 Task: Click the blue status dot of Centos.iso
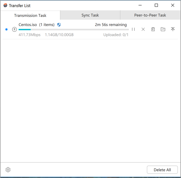point(7,30)
